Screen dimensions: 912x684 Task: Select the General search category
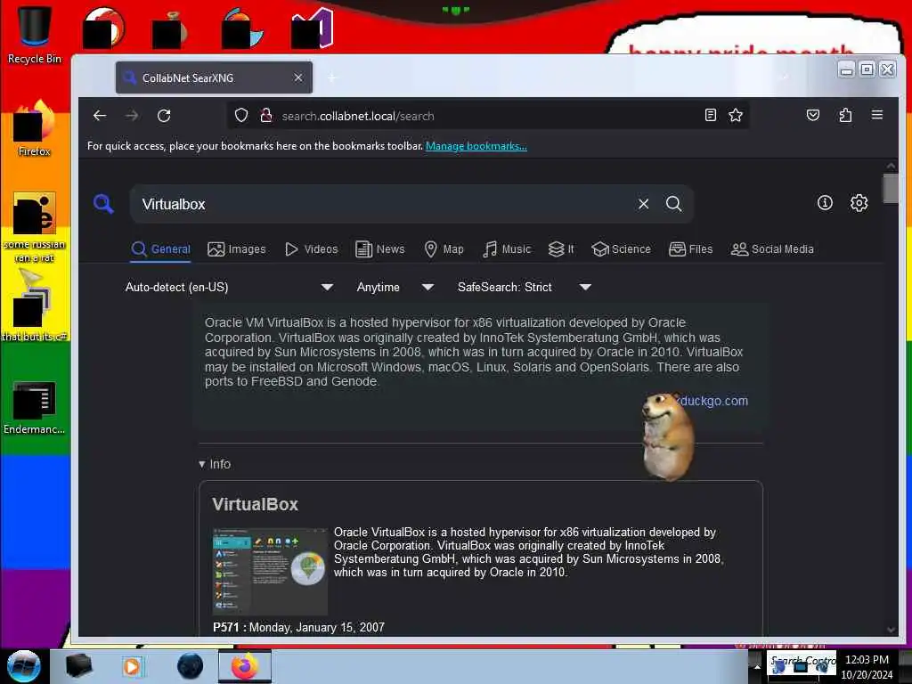pos(161,249)
